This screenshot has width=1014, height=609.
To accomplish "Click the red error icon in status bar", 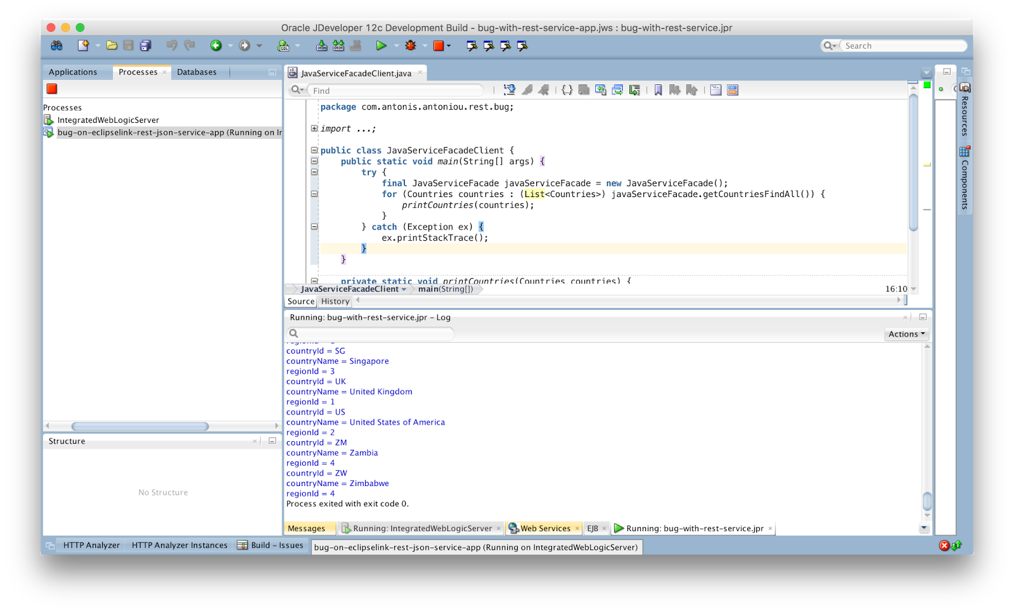I will coord(944,546).
